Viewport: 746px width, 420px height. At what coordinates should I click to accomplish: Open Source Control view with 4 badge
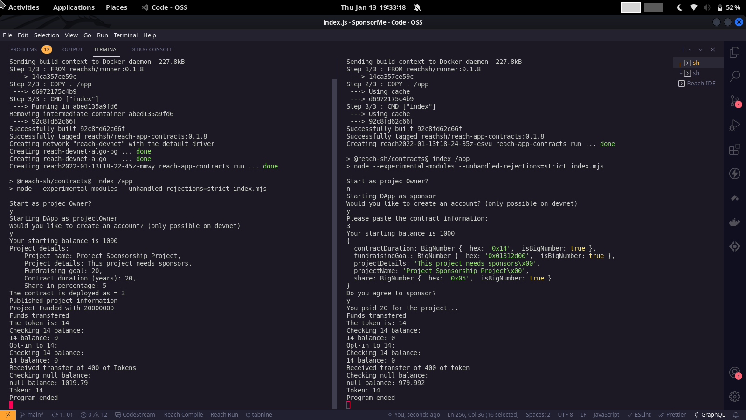(735, 101)
